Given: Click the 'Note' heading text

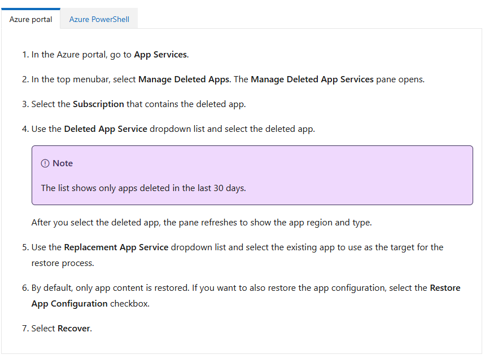Looking at the screenshot, I should point(63,163).
